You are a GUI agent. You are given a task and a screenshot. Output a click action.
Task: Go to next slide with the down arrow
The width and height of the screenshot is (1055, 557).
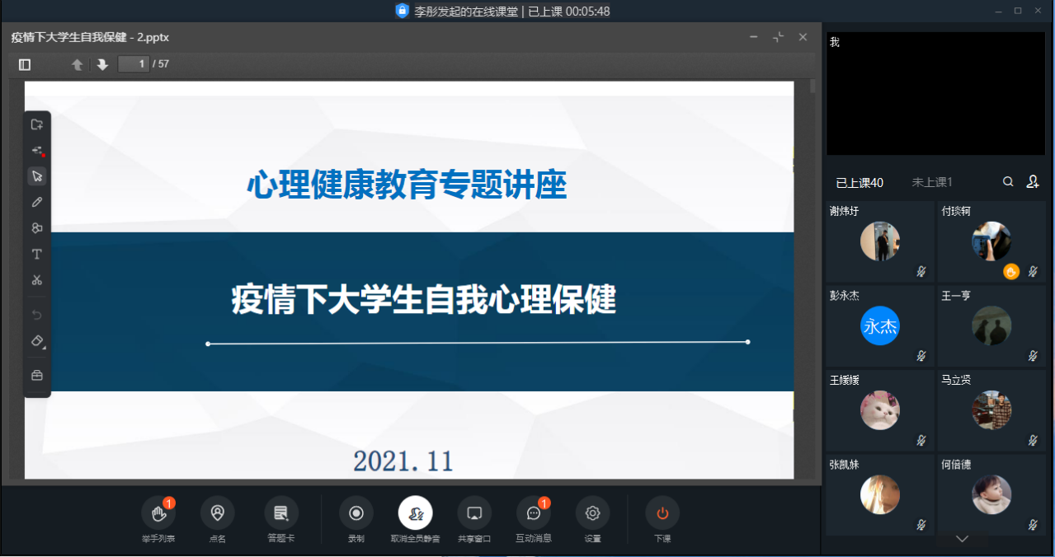click(x=101, y=63)
